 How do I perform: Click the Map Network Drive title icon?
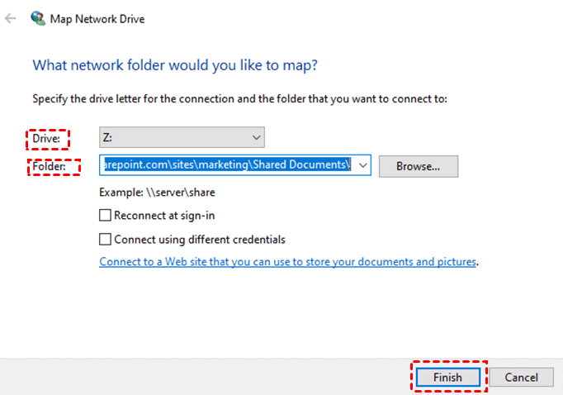[38, 17]
